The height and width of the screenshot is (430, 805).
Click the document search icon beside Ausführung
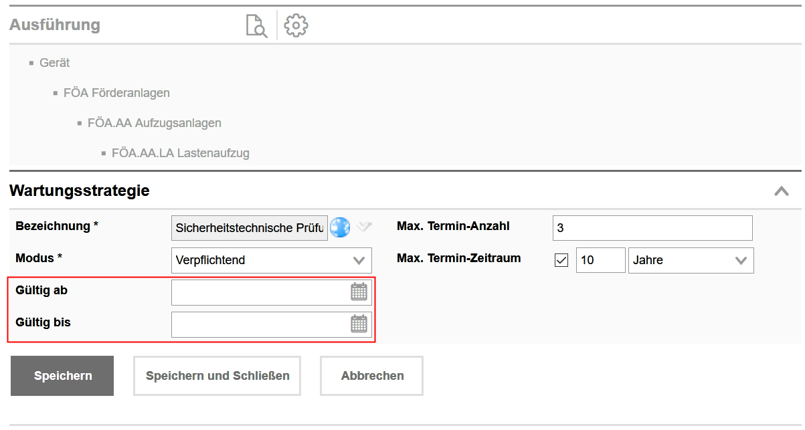tap(256, 25)
